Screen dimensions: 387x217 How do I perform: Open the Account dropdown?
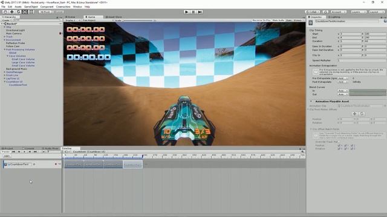339,12
